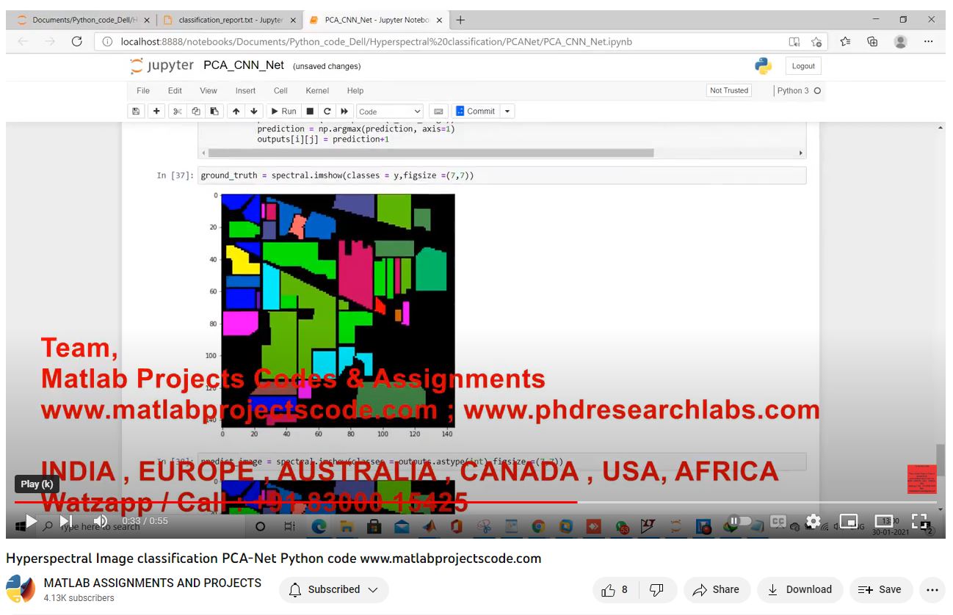This screenshot has height=615, width=953.
Task: Click the Download button
Action: pos(800,589)
